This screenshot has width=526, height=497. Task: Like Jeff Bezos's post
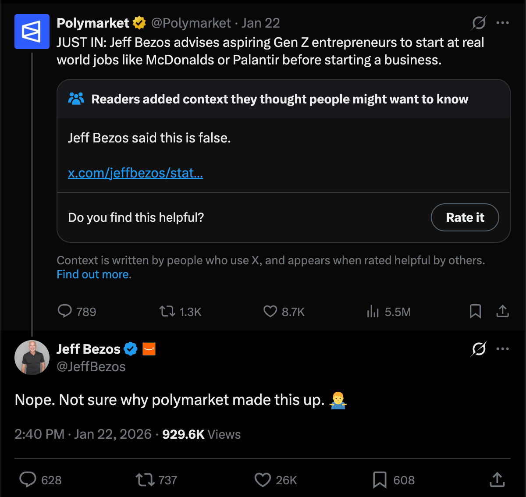pos(263,479)
